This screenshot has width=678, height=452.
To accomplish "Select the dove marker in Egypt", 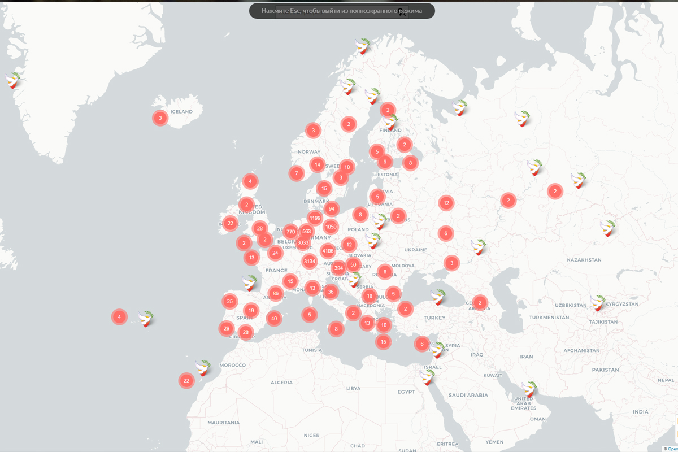I will pyautogui.click(x=427, y=377).
